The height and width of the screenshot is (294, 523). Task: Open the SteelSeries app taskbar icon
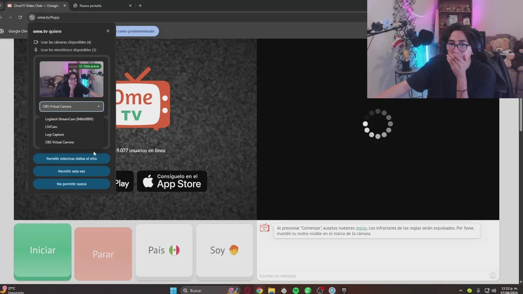pos(284,290)
